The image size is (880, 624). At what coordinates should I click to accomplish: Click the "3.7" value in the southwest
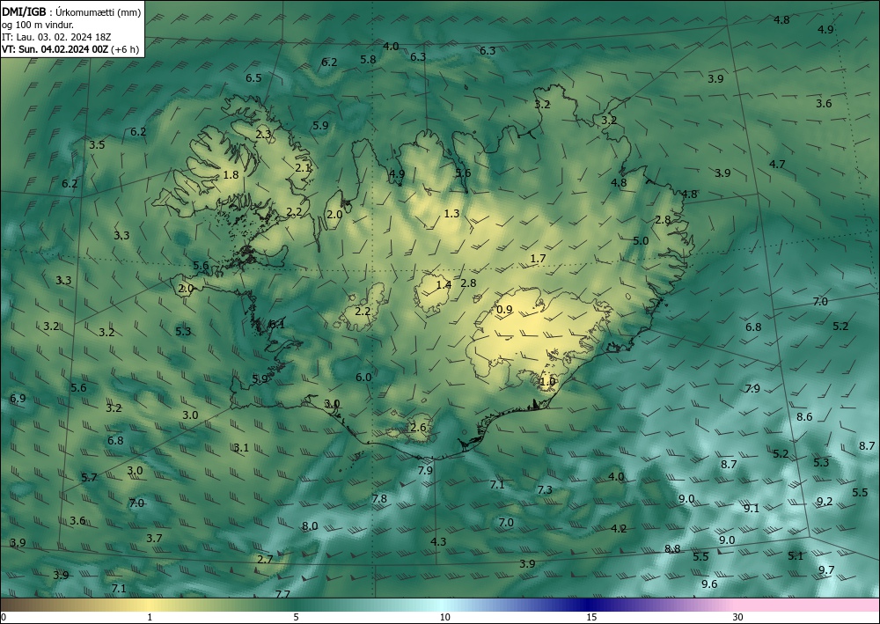(x=154, y=538)
